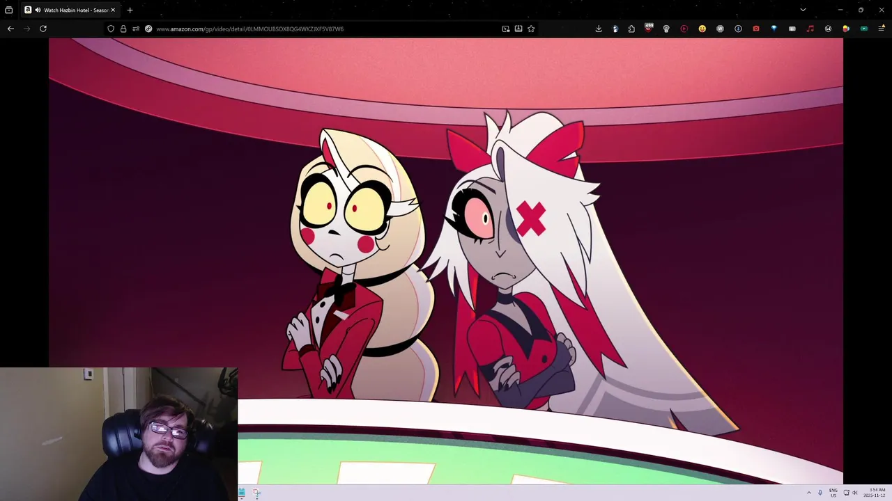
Task: Open the snipping tool icon on taskbar
Action: (257, 493)
